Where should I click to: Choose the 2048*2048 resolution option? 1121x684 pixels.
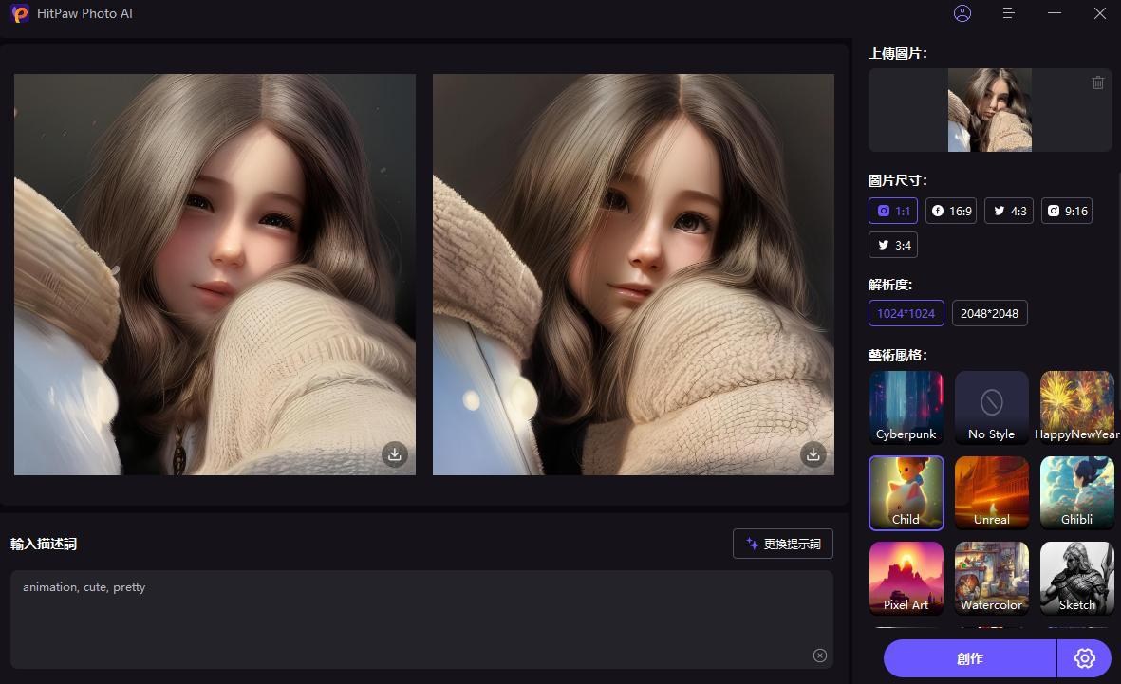pyautogui.click(x=989, y=312)
